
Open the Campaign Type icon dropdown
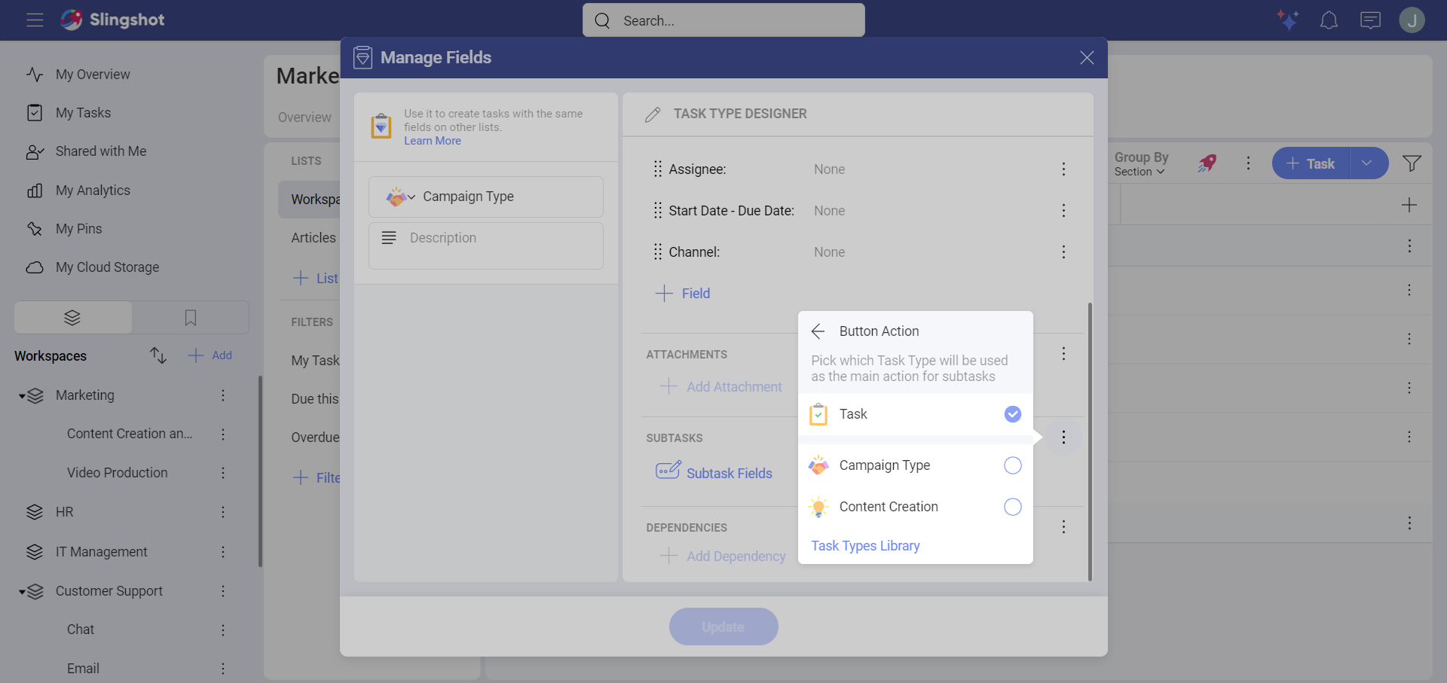[x=401, y=197]
